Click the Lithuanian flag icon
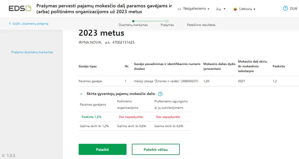Image resolution: width=299 pixels, height=159 pixels. tap(235, 8)
